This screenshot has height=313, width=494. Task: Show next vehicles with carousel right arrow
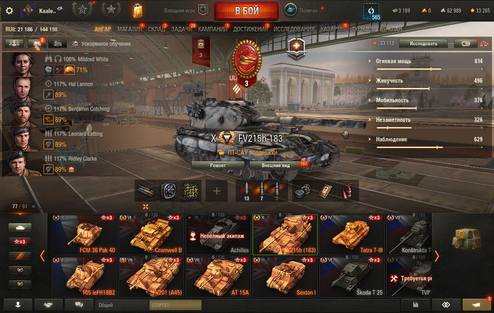click(x=437, y=256)
